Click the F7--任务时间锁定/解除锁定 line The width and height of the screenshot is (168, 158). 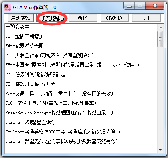click(36, 74)
